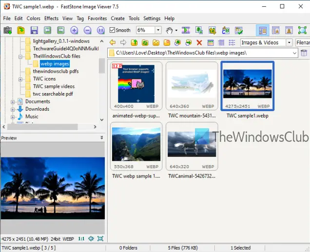The width and height of the screenshot is (310, 252).
Task: Select the webp images folder
Action: pos(55,64)
